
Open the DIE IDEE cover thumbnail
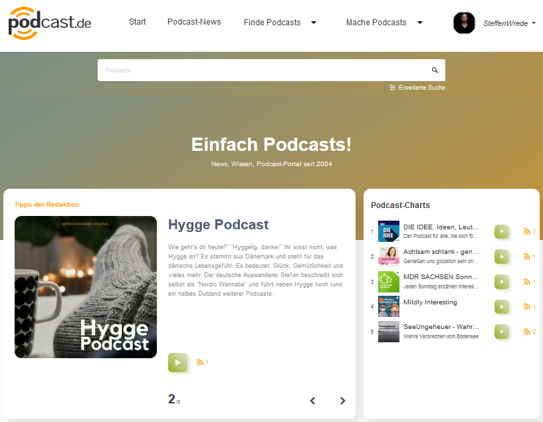[389, 231]
